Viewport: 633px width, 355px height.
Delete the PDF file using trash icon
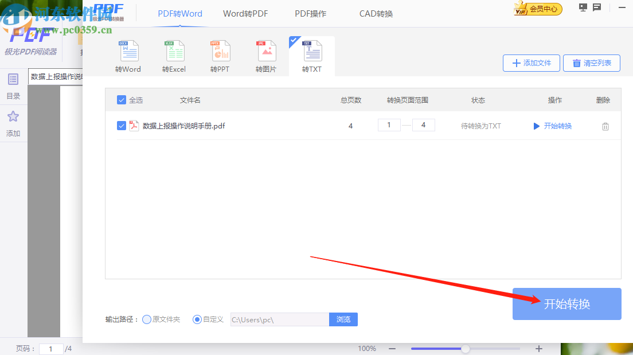[x=605, y=126]
